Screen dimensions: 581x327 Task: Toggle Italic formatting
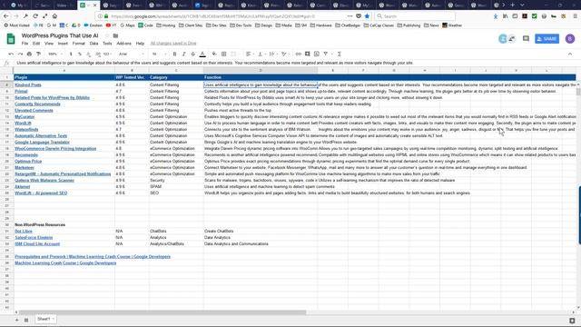183,54
